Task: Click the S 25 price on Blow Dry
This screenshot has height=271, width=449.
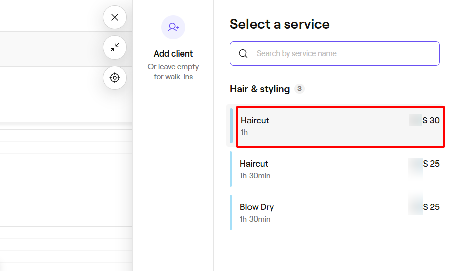Action: [431, 207]
